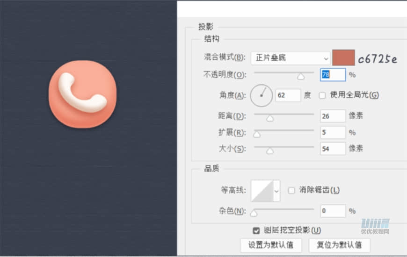Click the spread value field showing 5
The width and height of the screenshot is (407, 257).
[333, 132]
